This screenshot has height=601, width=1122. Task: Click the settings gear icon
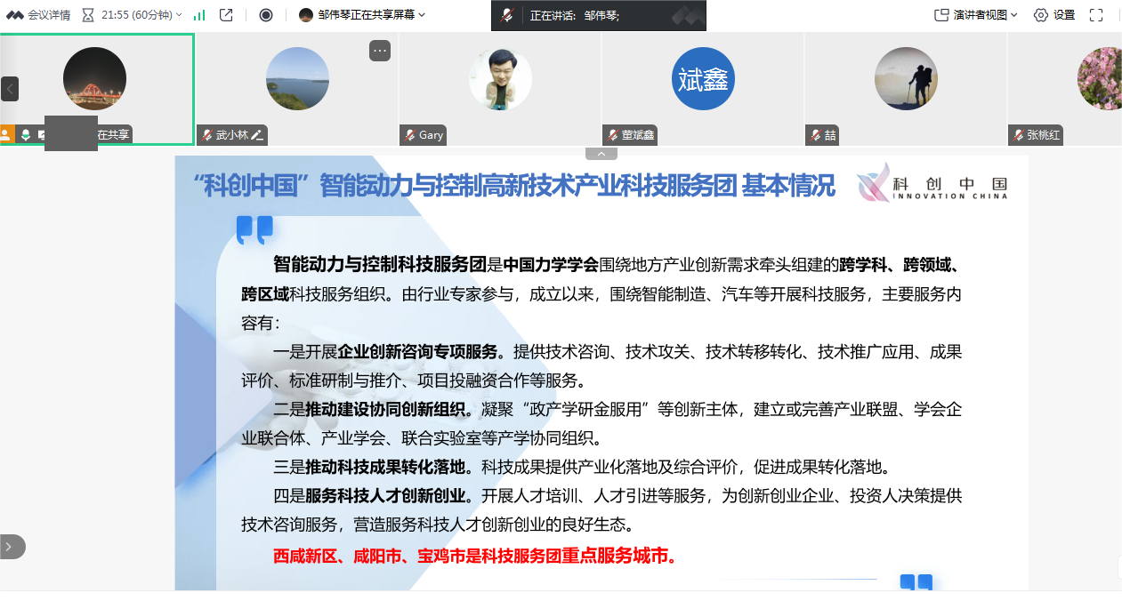pyautogui.click(x=1040, y=14)
